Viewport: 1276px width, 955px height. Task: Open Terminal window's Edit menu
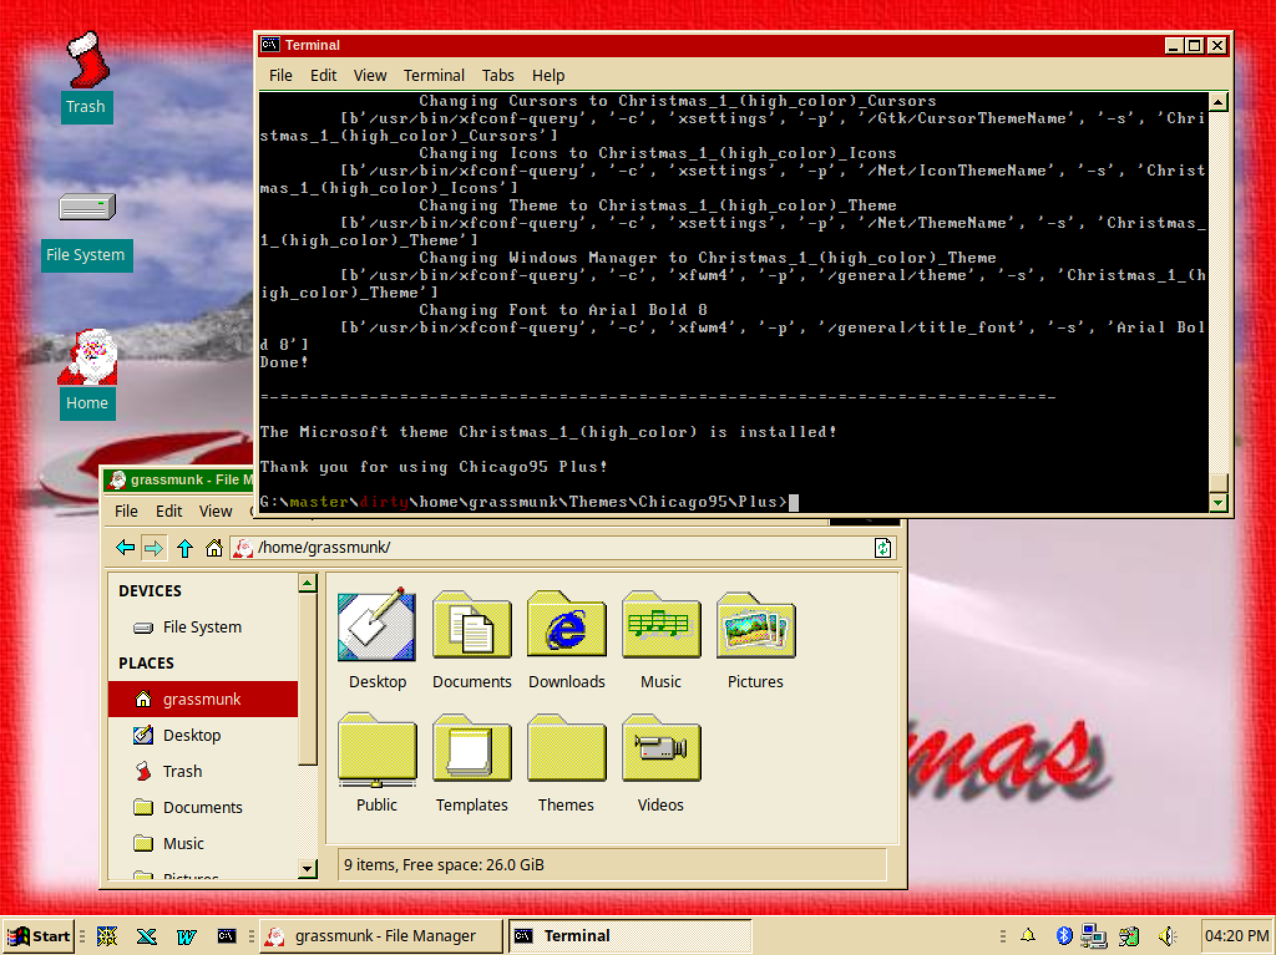323,75
